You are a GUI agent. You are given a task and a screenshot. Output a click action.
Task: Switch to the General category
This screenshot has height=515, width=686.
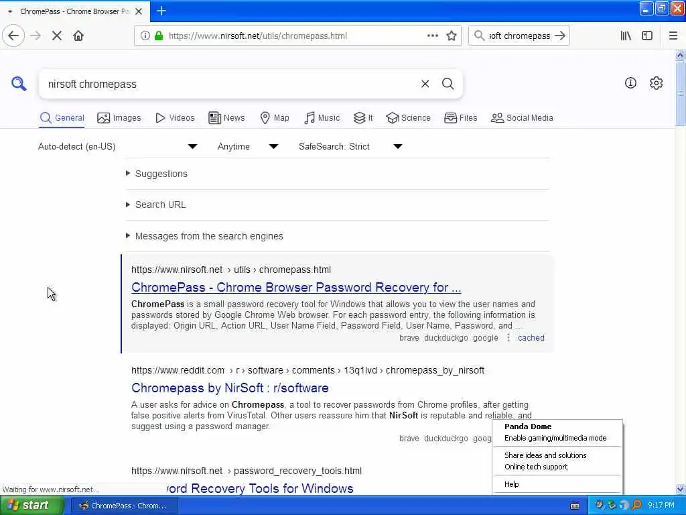coord(62,118)
